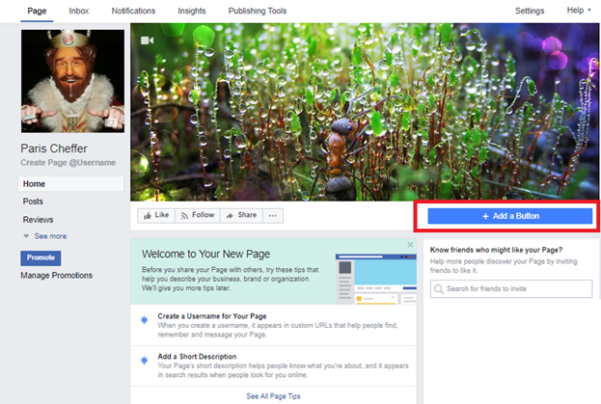Close the Welcome to Your New Page card

pyautogui.click(x=410, y=244)
